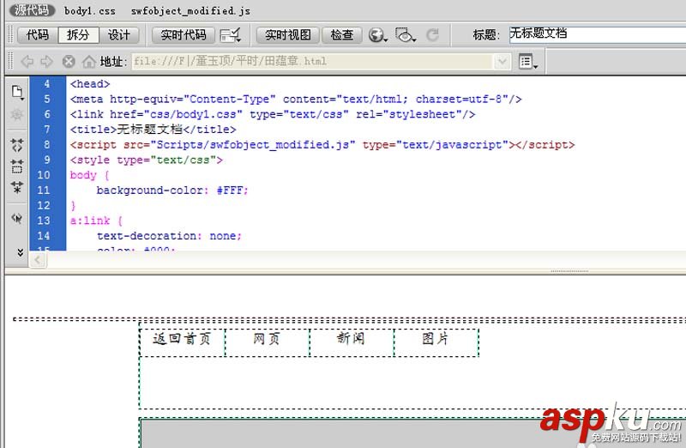
Task: Click the browser back arrow icon
Action: 27,61
